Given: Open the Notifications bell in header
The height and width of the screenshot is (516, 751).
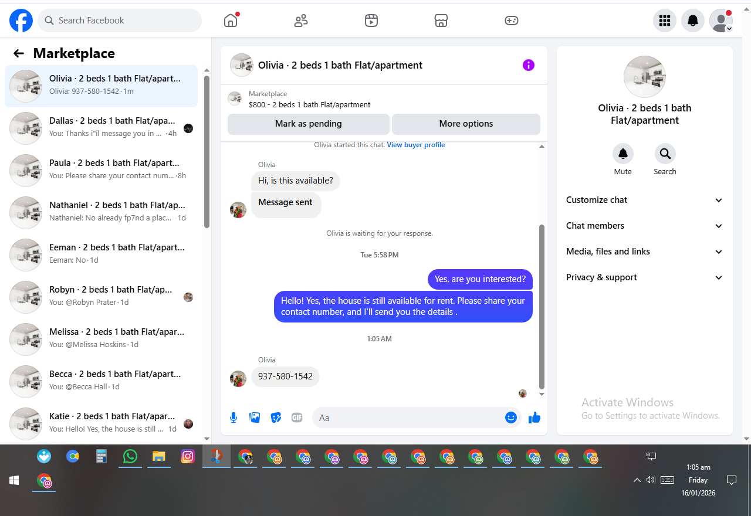Looking at the screenshot, I should (x=693, y=21).
